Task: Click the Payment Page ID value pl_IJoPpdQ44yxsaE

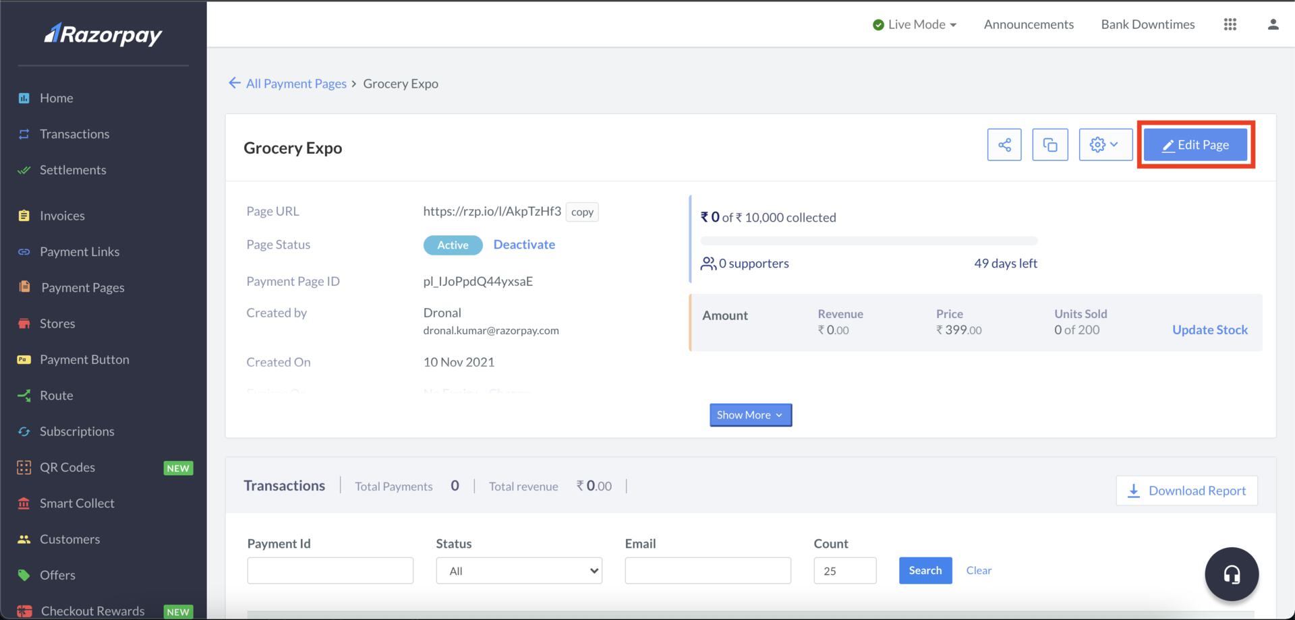Action: [478, 281]
